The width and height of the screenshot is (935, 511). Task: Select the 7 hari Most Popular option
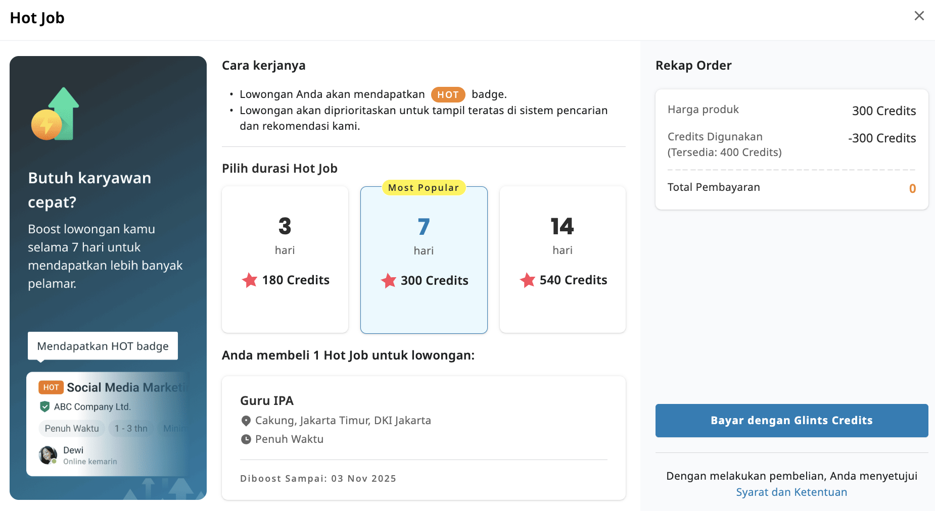424,260
